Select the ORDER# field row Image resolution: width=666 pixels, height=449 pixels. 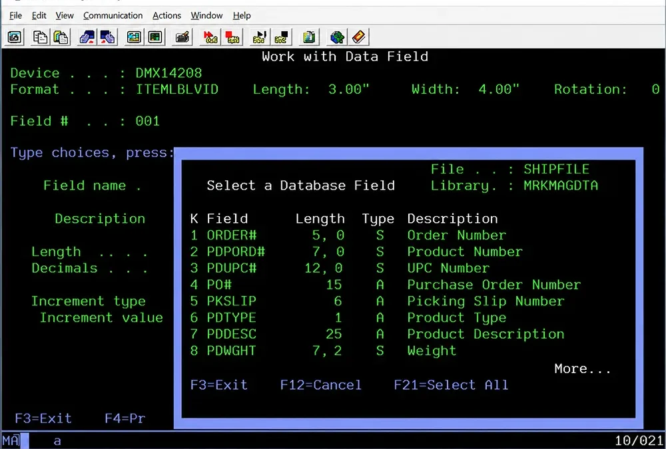(348, 235)
